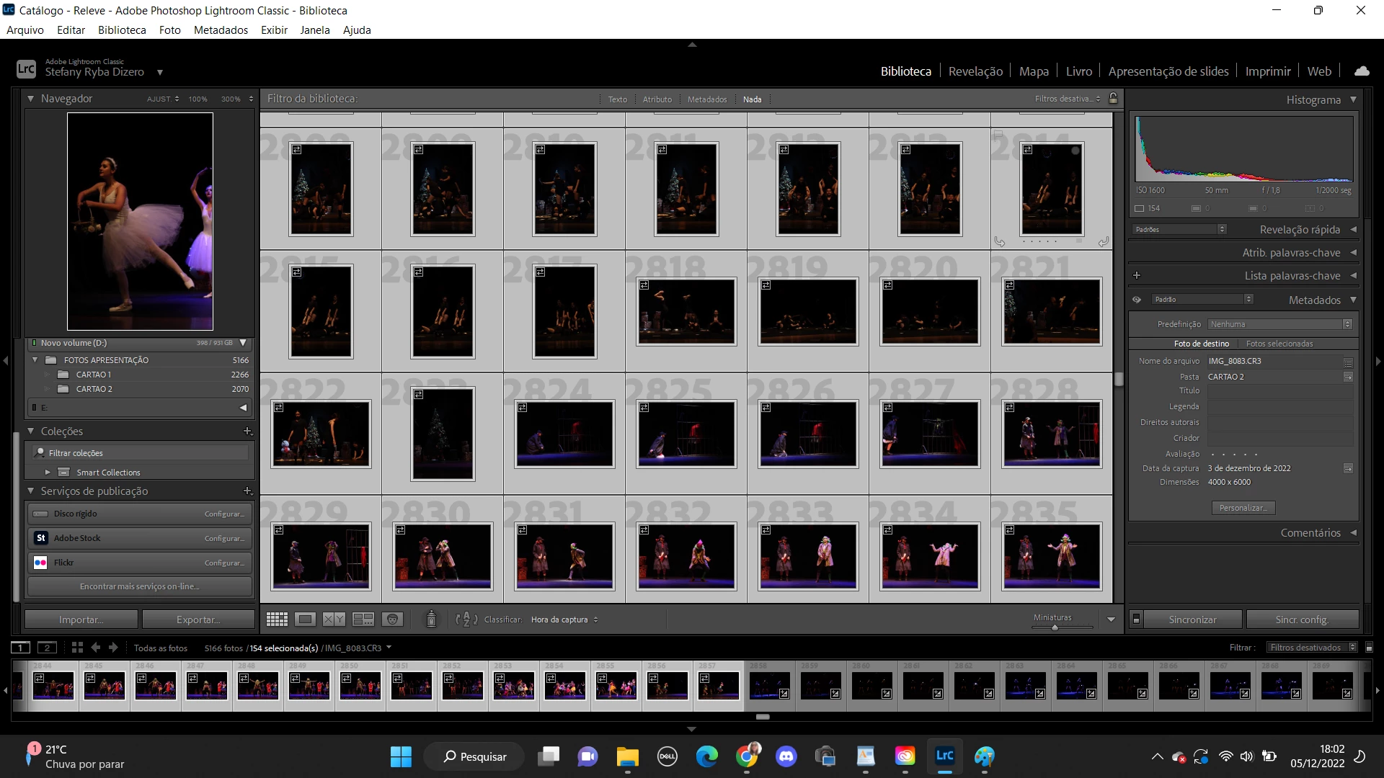Click the Personalizar button
Viewport: 1384px width, 778px height.
click(1243, 508)
